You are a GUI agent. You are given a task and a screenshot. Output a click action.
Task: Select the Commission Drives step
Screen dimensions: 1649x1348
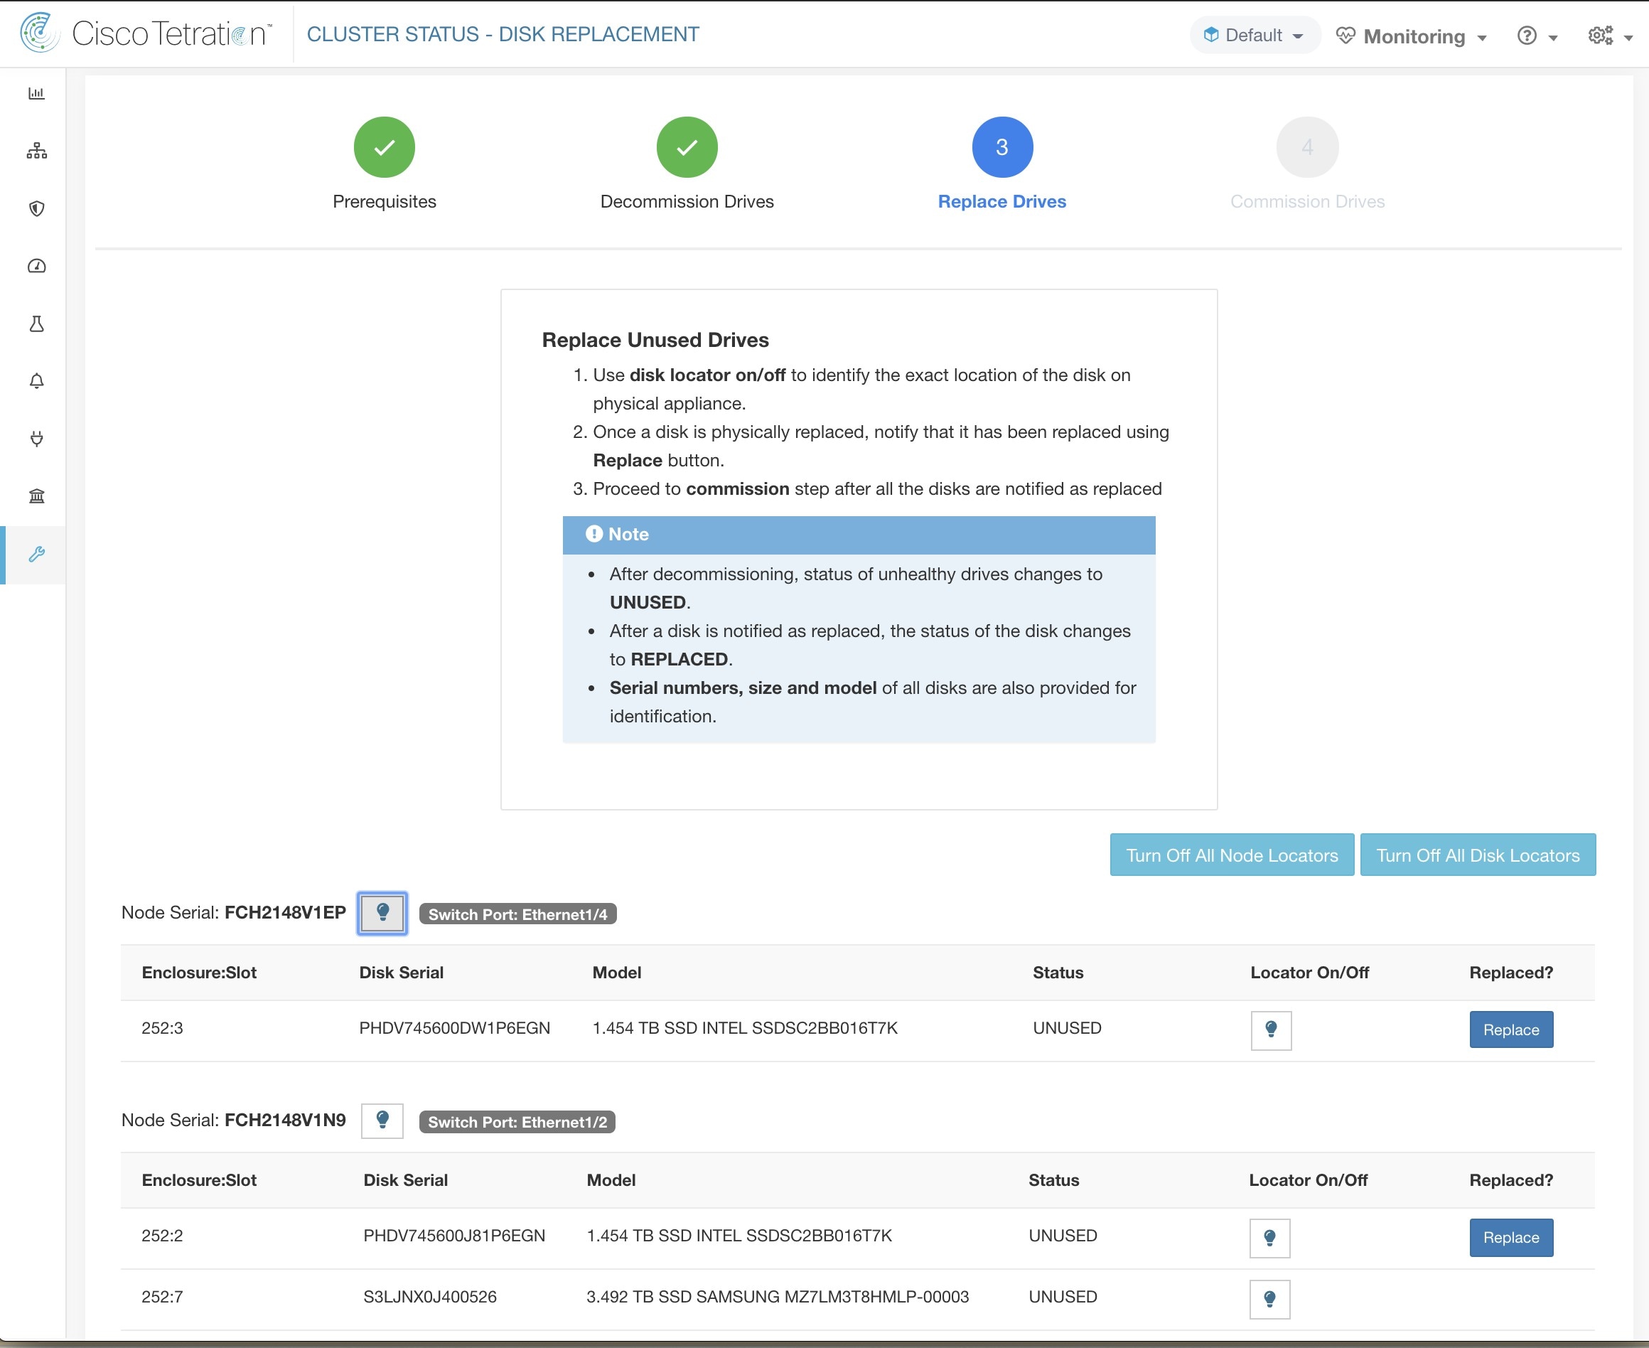(1308, 146)
